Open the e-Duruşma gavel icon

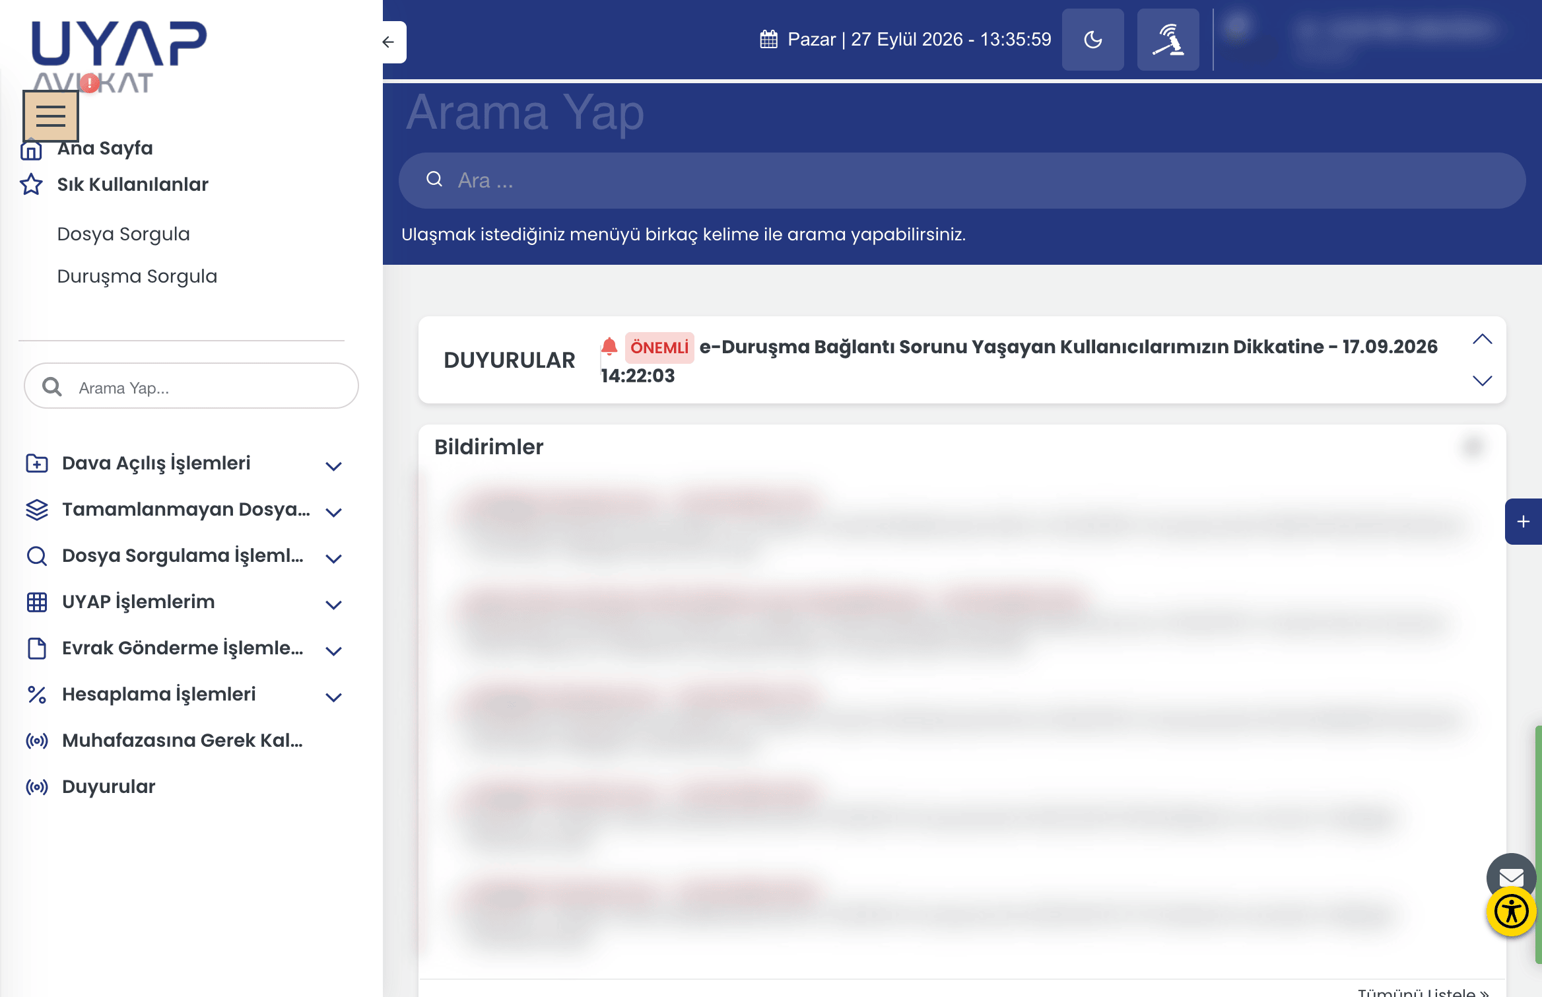[x=1168, y=40]
